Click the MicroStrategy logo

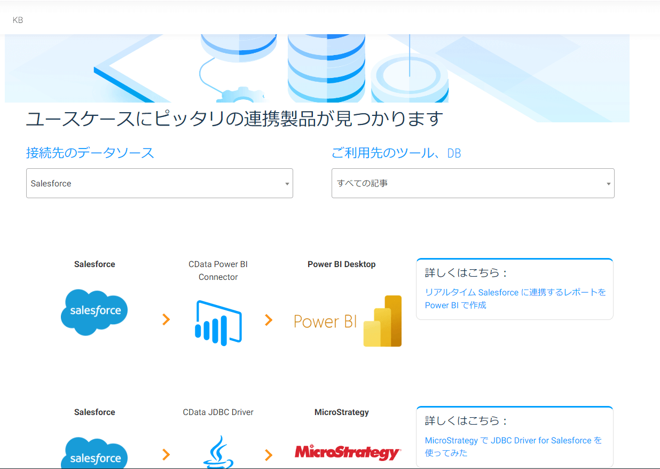[x=348, y=452]
